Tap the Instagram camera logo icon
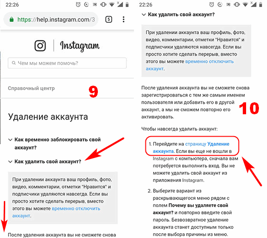Screen dimensions: 267x238 click(x=40, y=46)
